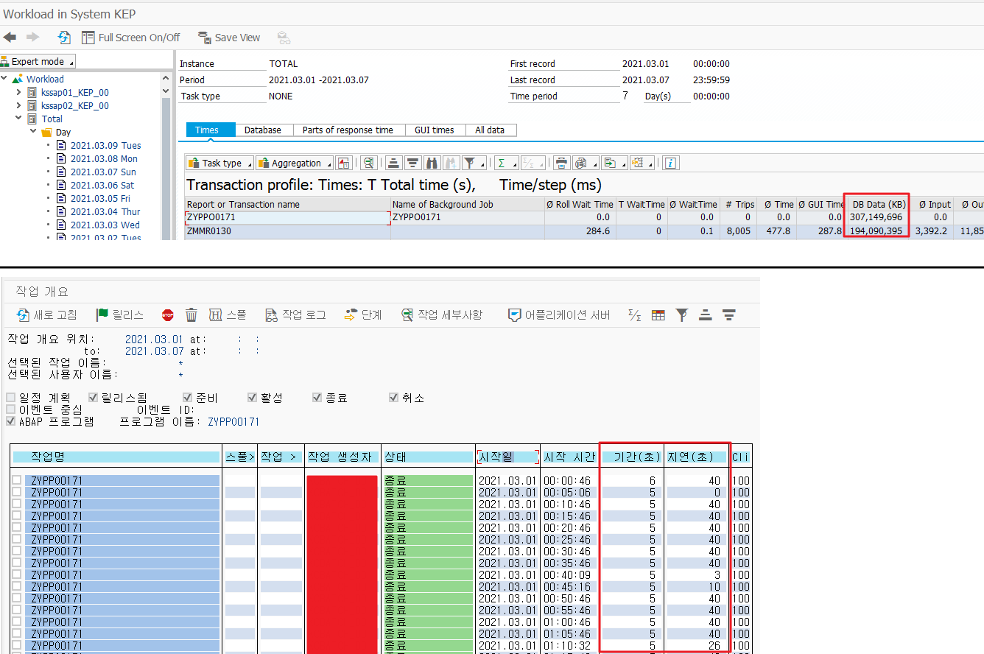
Task: Select 2021.03.05 Fri in the Day tree
Action: pos(100,198)
